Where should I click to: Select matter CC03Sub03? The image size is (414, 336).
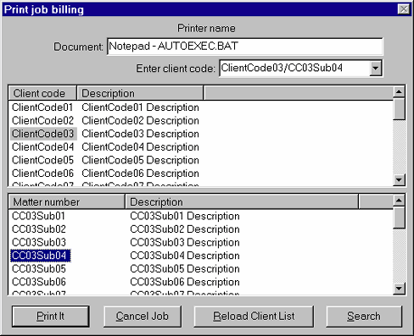(x=39, y=242)
